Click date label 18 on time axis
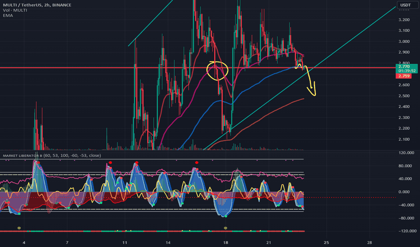This screenshot has width=420, height=247. tap(225, 243)
